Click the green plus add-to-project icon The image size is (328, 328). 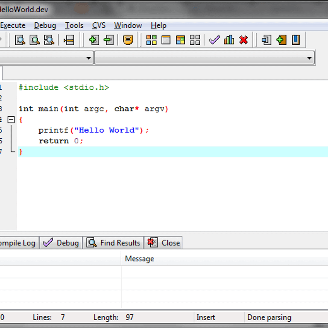94,40
